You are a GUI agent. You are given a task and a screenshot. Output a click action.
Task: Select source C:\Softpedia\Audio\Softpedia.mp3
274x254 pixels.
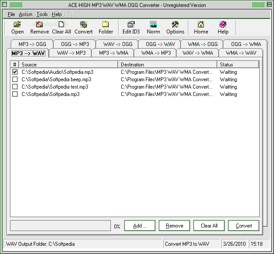(58, 72)
